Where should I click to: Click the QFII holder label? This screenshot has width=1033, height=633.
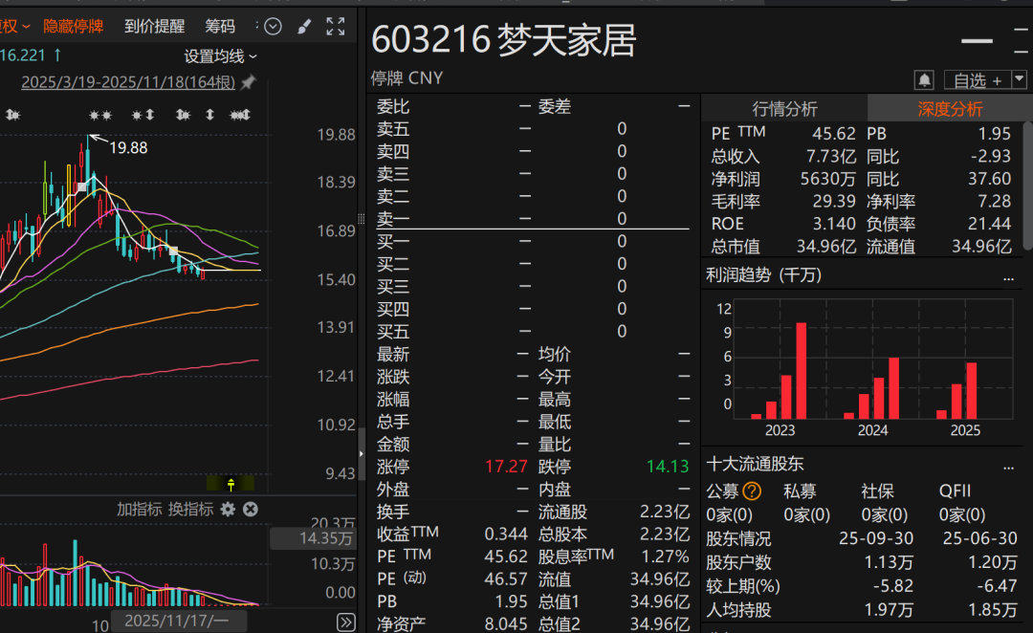955,491
